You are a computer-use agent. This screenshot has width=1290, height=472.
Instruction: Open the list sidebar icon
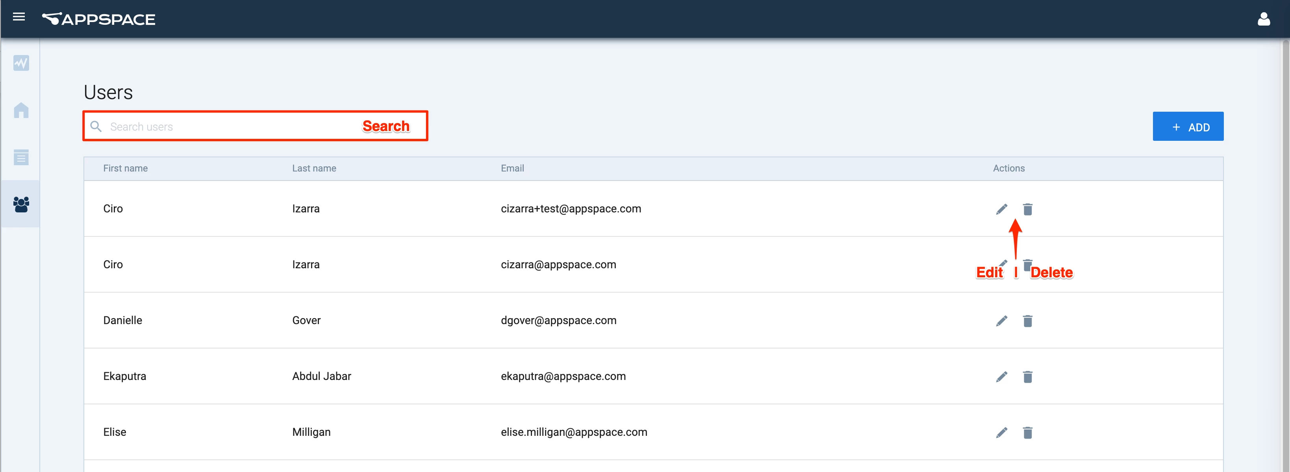point(21,157)
